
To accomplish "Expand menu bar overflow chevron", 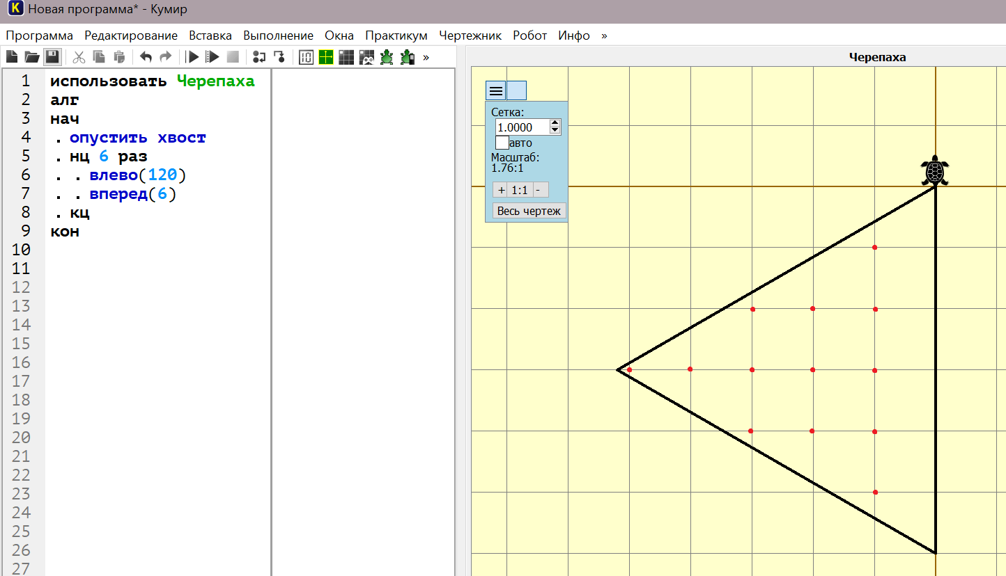I will [x=604, y=35].
